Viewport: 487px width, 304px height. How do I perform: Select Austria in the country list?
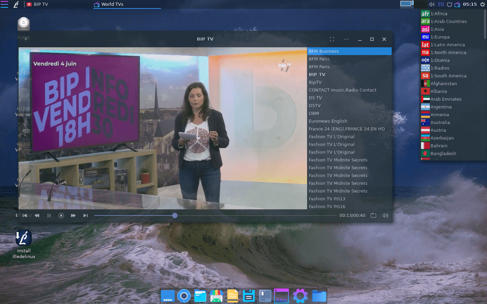click(x=452, y=130)
